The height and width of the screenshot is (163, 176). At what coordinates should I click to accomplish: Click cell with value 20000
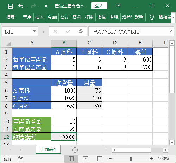64,137
